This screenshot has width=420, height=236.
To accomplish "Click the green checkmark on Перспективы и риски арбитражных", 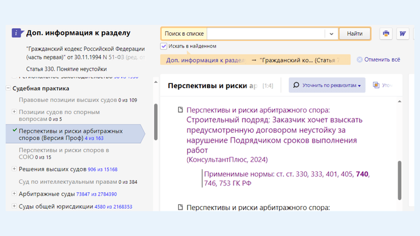I will point(15,130).
